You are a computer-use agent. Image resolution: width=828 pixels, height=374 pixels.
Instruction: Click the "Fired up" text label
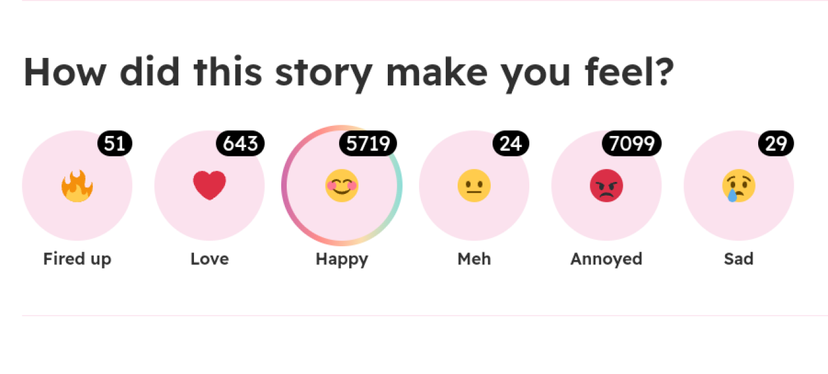pyautogui.click(x=77, y=259)
